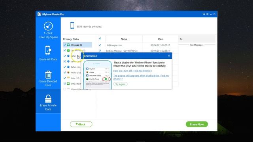The height and width of the screenshot is (142, 253).
Task: Select the Message (8) category label
Action: pyautogui.click(x=76, y=45)
